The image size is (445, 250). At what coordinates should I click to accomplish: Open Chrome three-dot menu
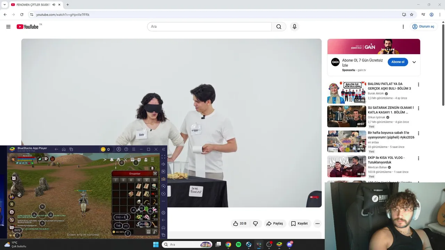click(x=440, y=15)
